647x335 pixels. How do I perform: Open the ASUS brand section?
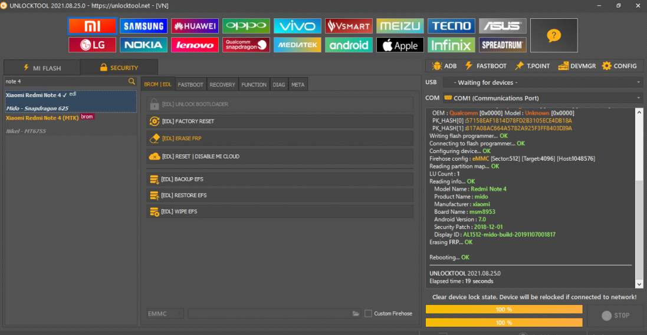point(503,26)
